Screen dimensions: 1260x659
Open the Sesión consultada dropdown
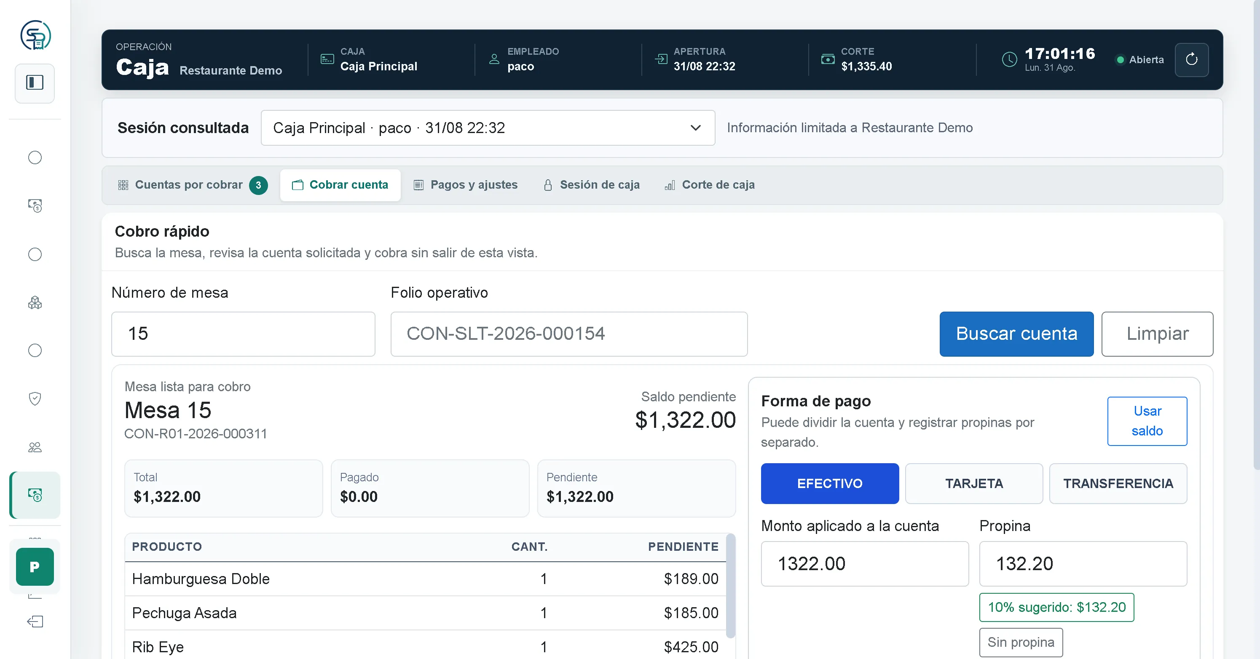point(488,128)
